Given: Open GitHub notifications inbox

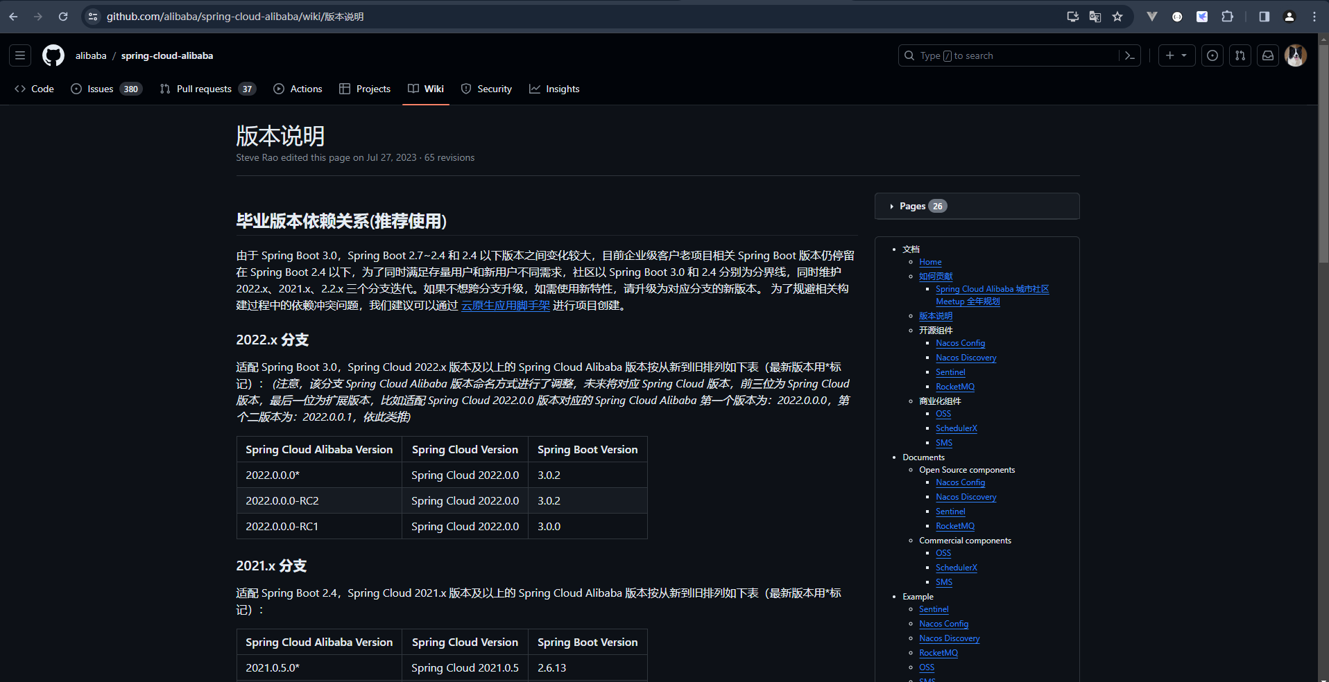Looking at the screenshot, I should (1268, 55).
